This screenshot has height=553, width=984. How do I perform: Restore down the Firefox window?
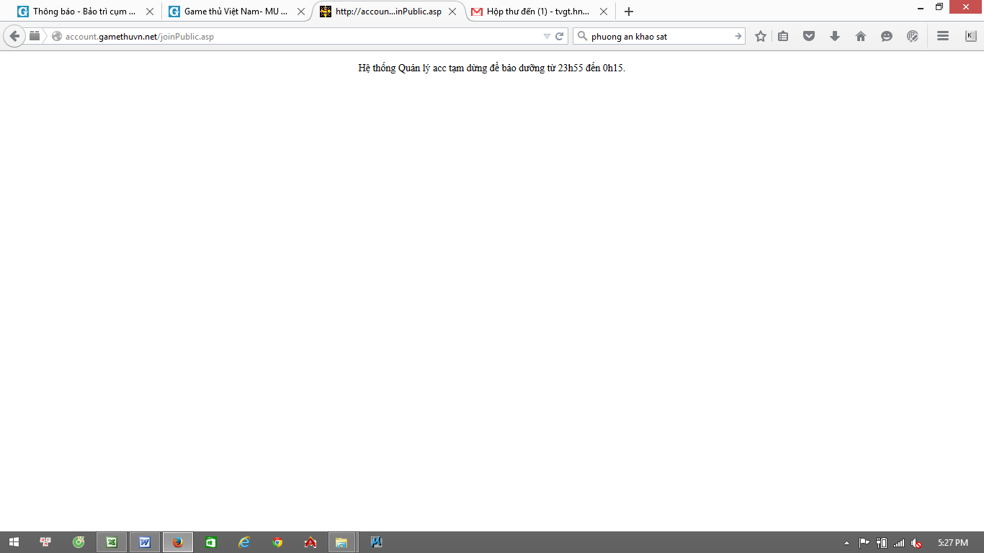[x=939, y=7]
